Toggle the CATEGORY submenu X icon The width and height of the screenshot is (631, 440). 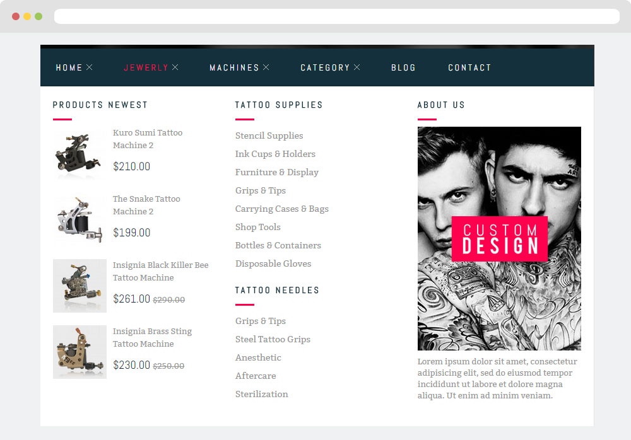click(357, 67)
